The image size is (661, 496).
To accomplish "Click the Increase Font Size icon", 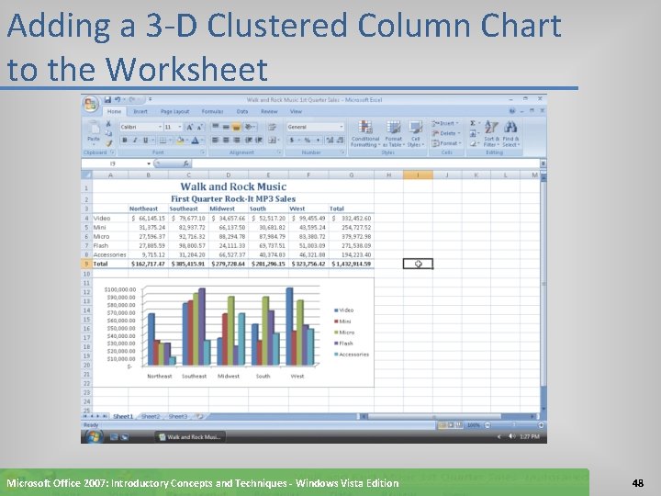I will tap(190, 127).
